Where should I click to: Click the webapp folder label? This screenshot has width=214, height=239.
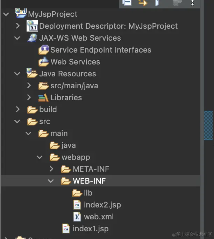click(76, 157)
